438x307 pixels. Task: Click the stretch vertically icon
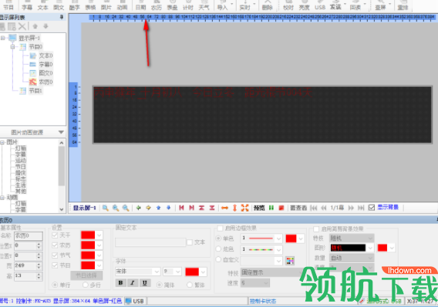234,208
